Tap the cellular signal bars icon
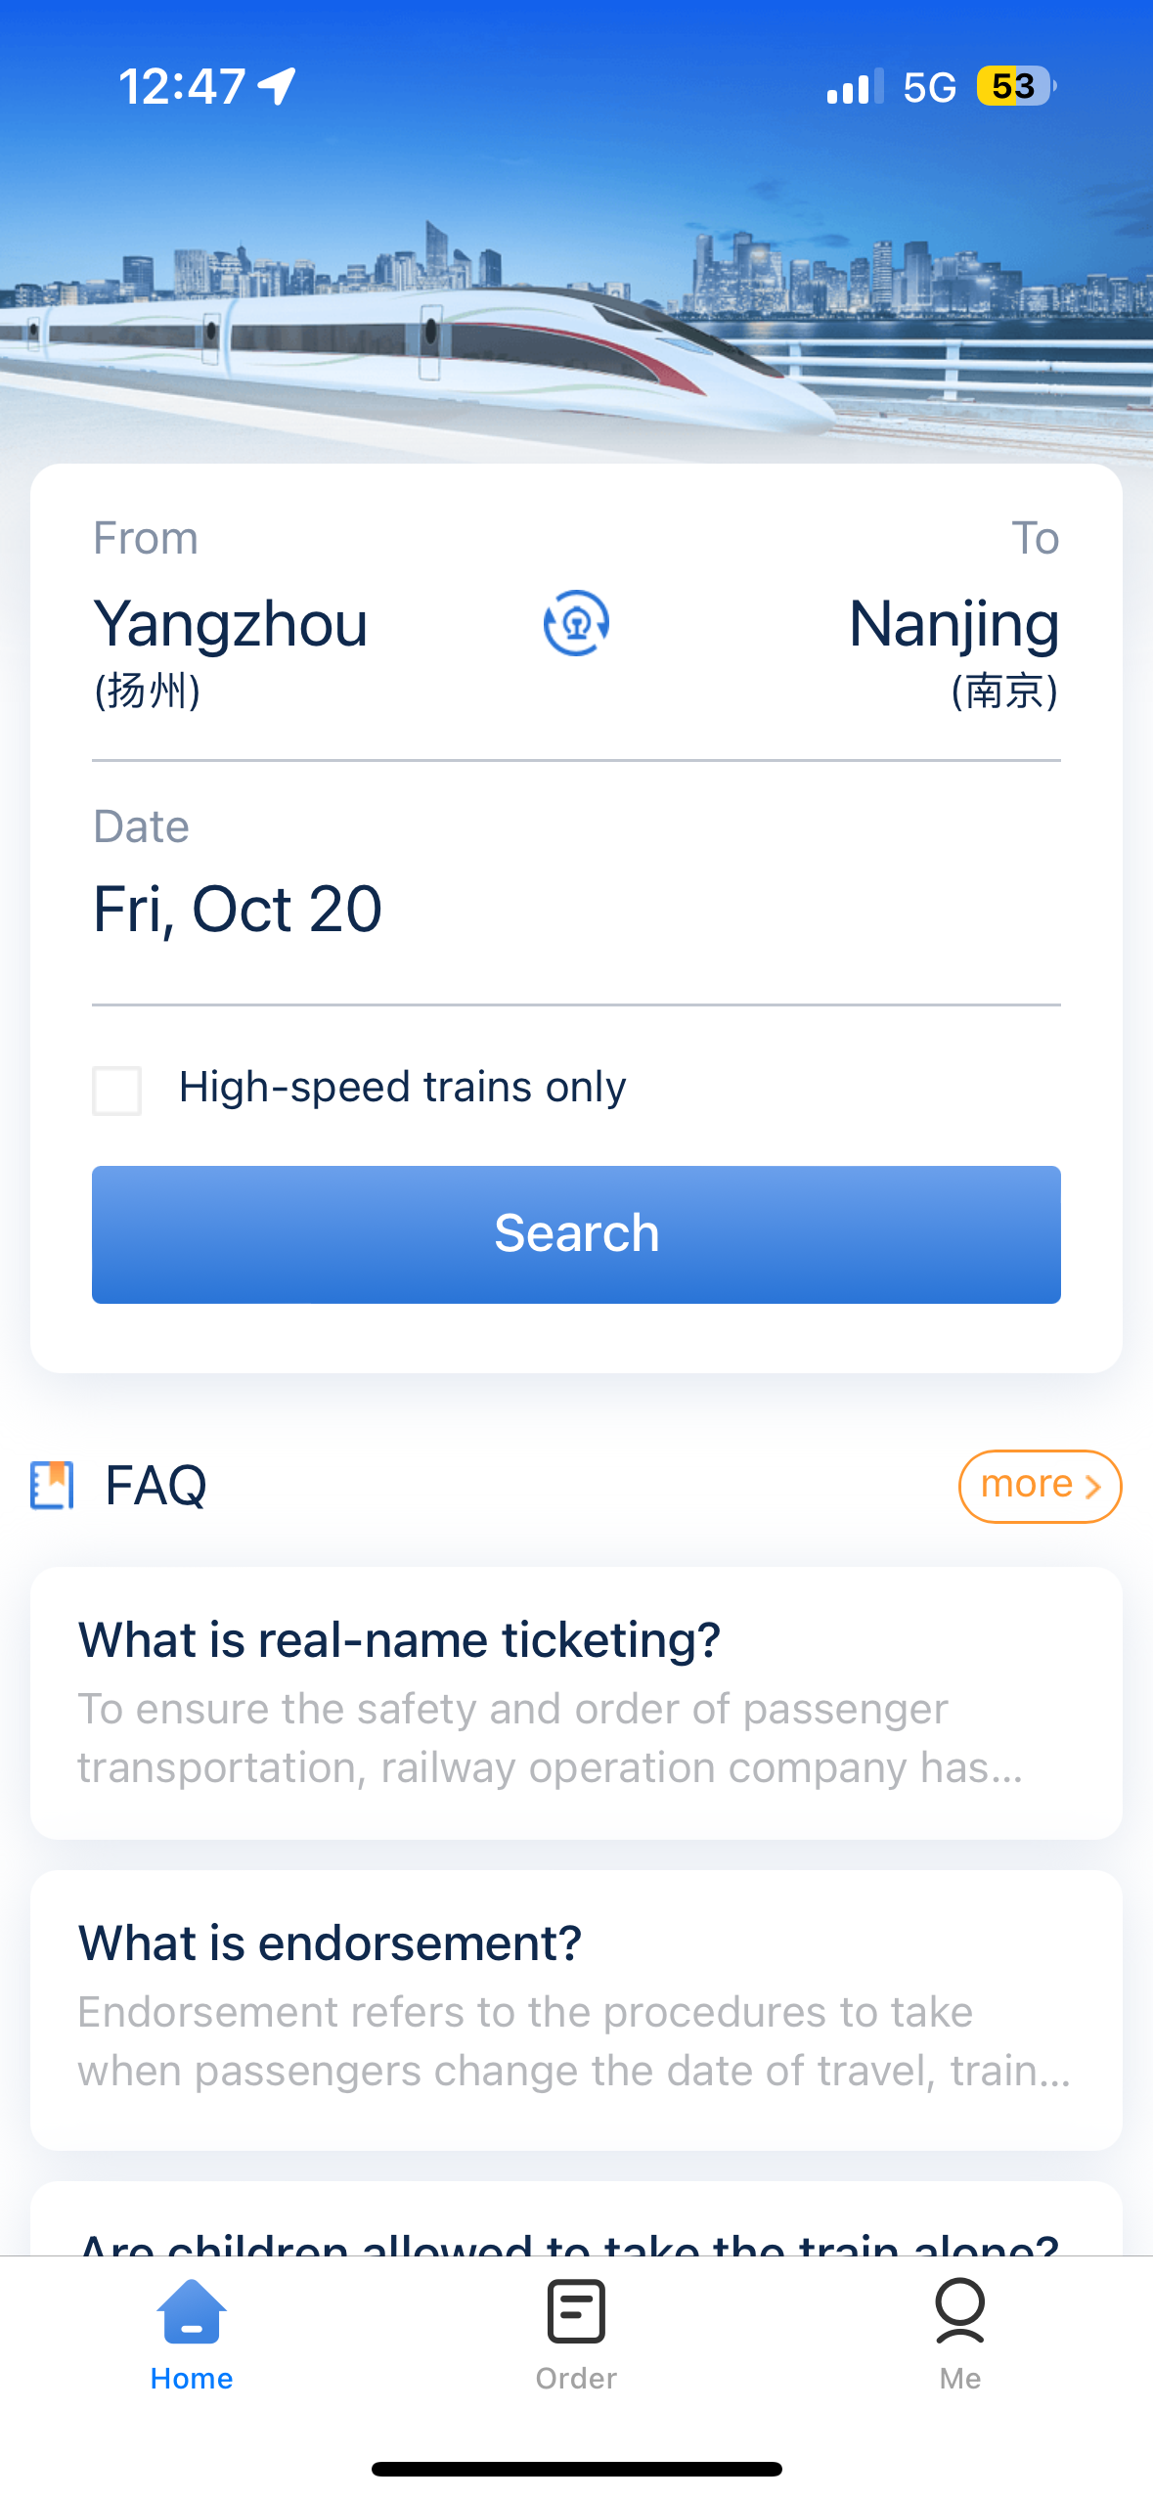The height and width of the screenshot is (2500, 1153). click(855, 86)
